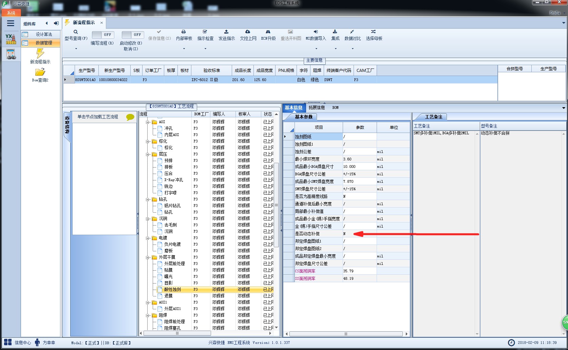The width and height of the screenshot is (568, 350).
Task: Select 酸性蚀刻 process node
Action: [172, 289]
